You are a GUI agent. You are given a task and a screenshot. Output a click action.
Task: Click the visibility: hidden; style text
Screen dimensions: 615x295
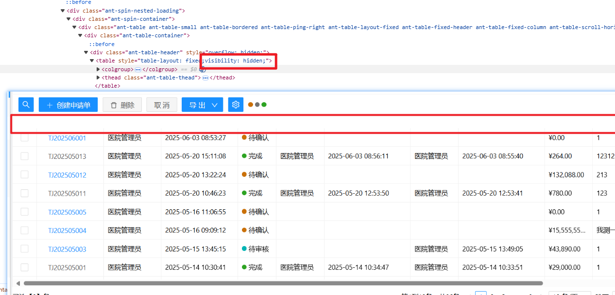(236, 61)
